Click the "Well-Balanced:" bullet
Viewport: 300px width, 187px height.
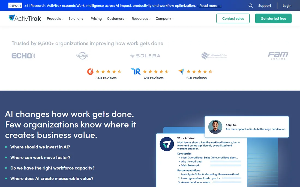click(x=190, y=166)
